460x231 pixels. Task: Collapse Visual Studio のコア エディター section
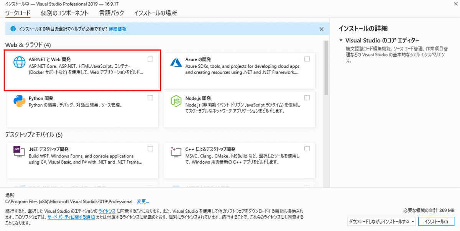click(340, 40)
